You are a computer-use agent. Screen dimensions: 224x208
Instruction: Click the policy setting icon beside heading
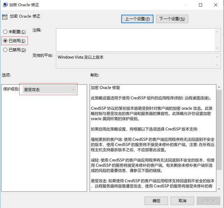click(5, 17)
